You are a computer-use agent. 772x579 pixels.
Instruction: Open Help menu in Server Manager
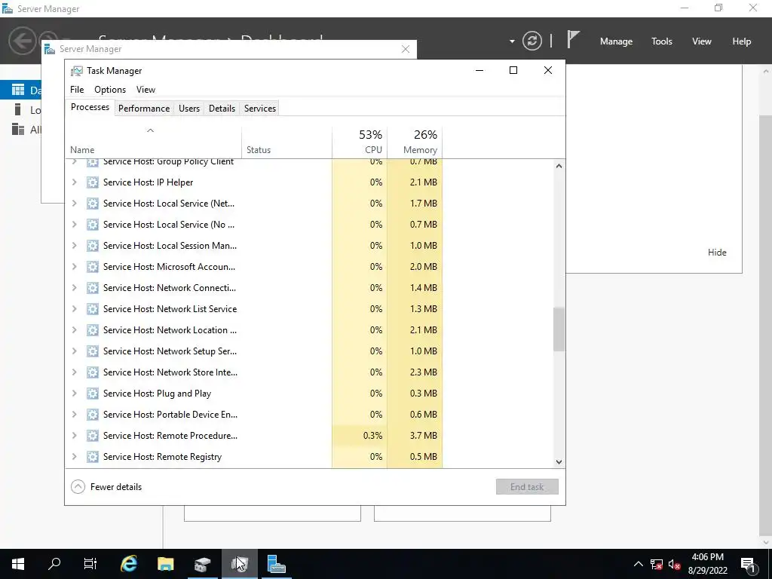coord(741,41)
